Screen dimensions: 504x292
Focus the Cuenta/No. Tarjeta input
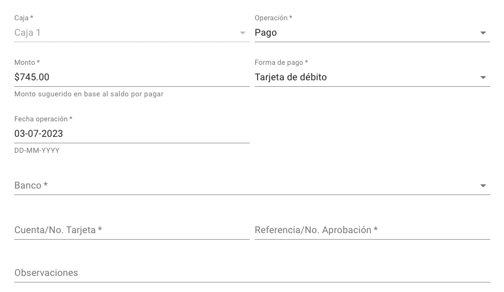pyautogui.click(x=131, y=230)
